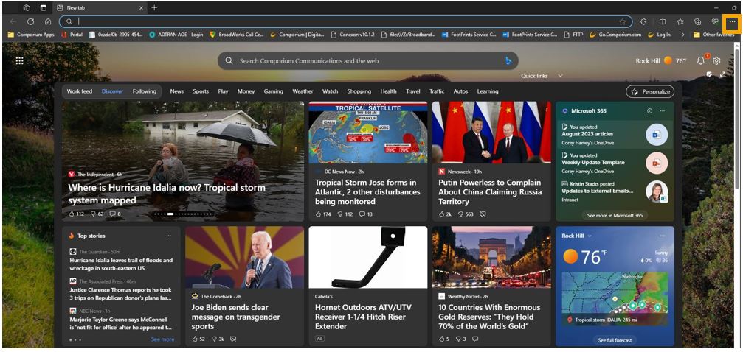
Task: Expand the Rock Hill location dropdown
Action: (x=590, y=236)
